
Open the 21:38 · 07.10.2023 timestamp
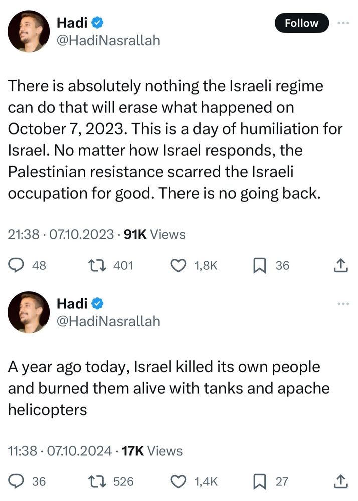pyautogui.click(x=61, y=234)
